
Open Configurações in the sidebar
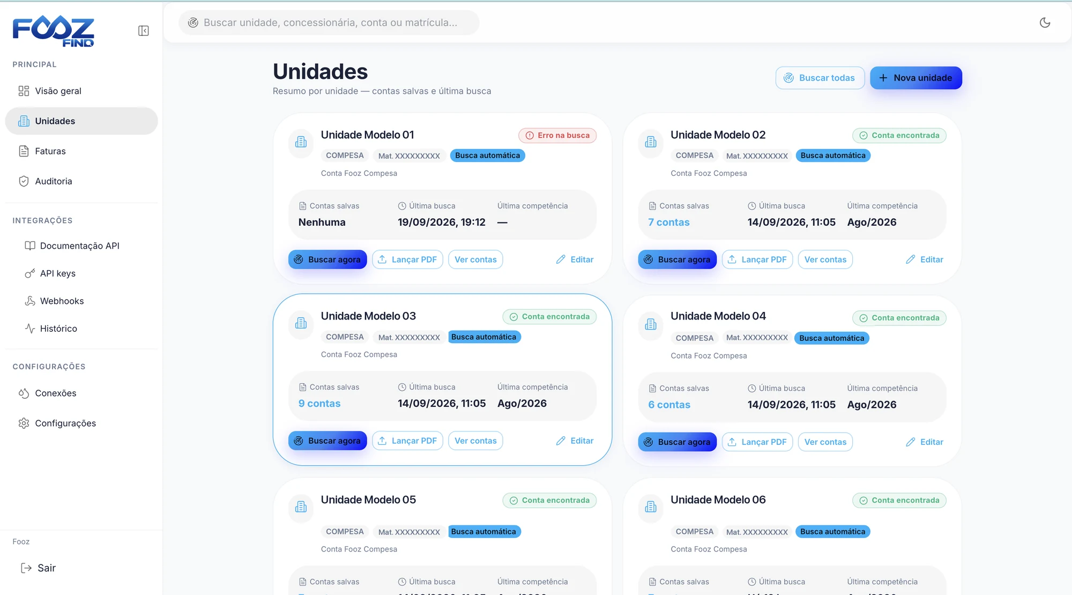coord(81,423)
